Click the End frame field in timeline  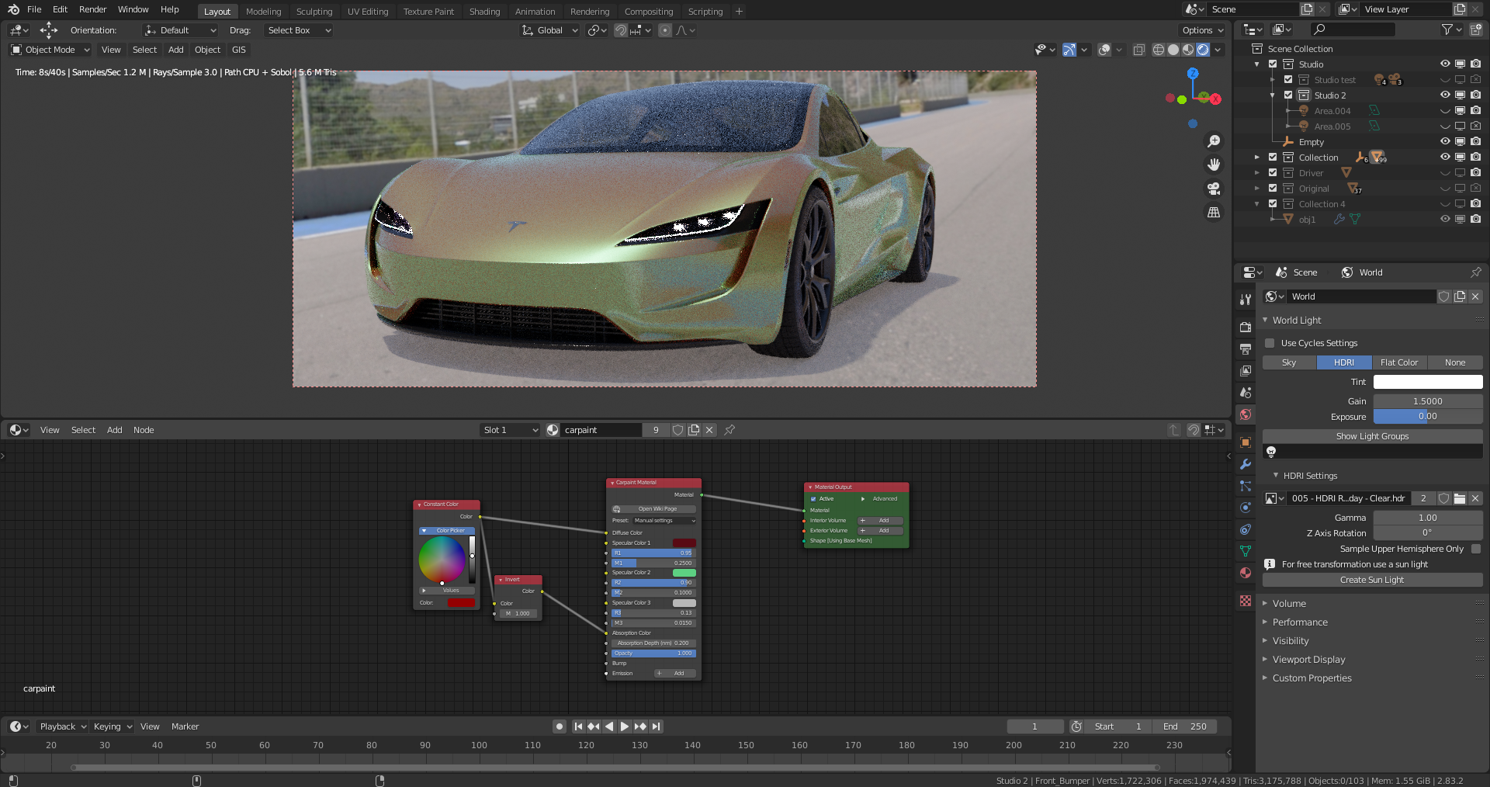pos(1185,726)
